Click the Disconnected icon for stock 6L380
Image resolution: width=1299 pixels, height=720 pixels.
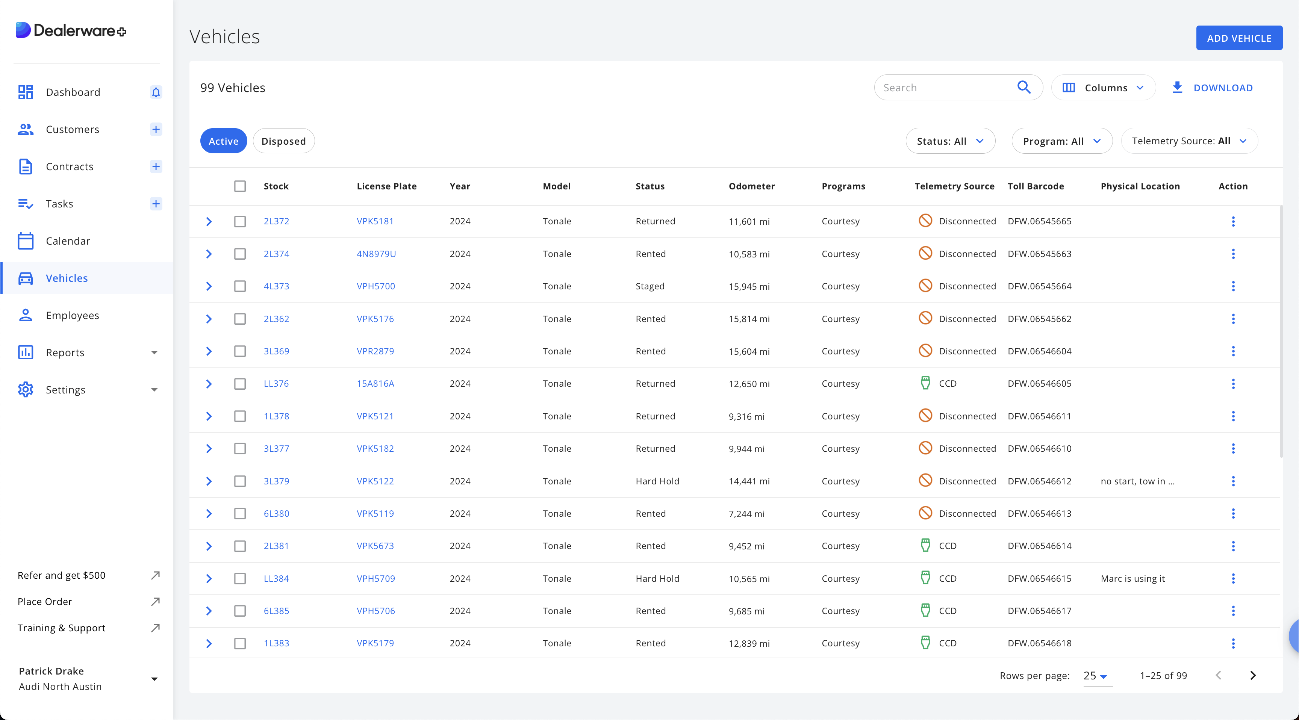925,513
